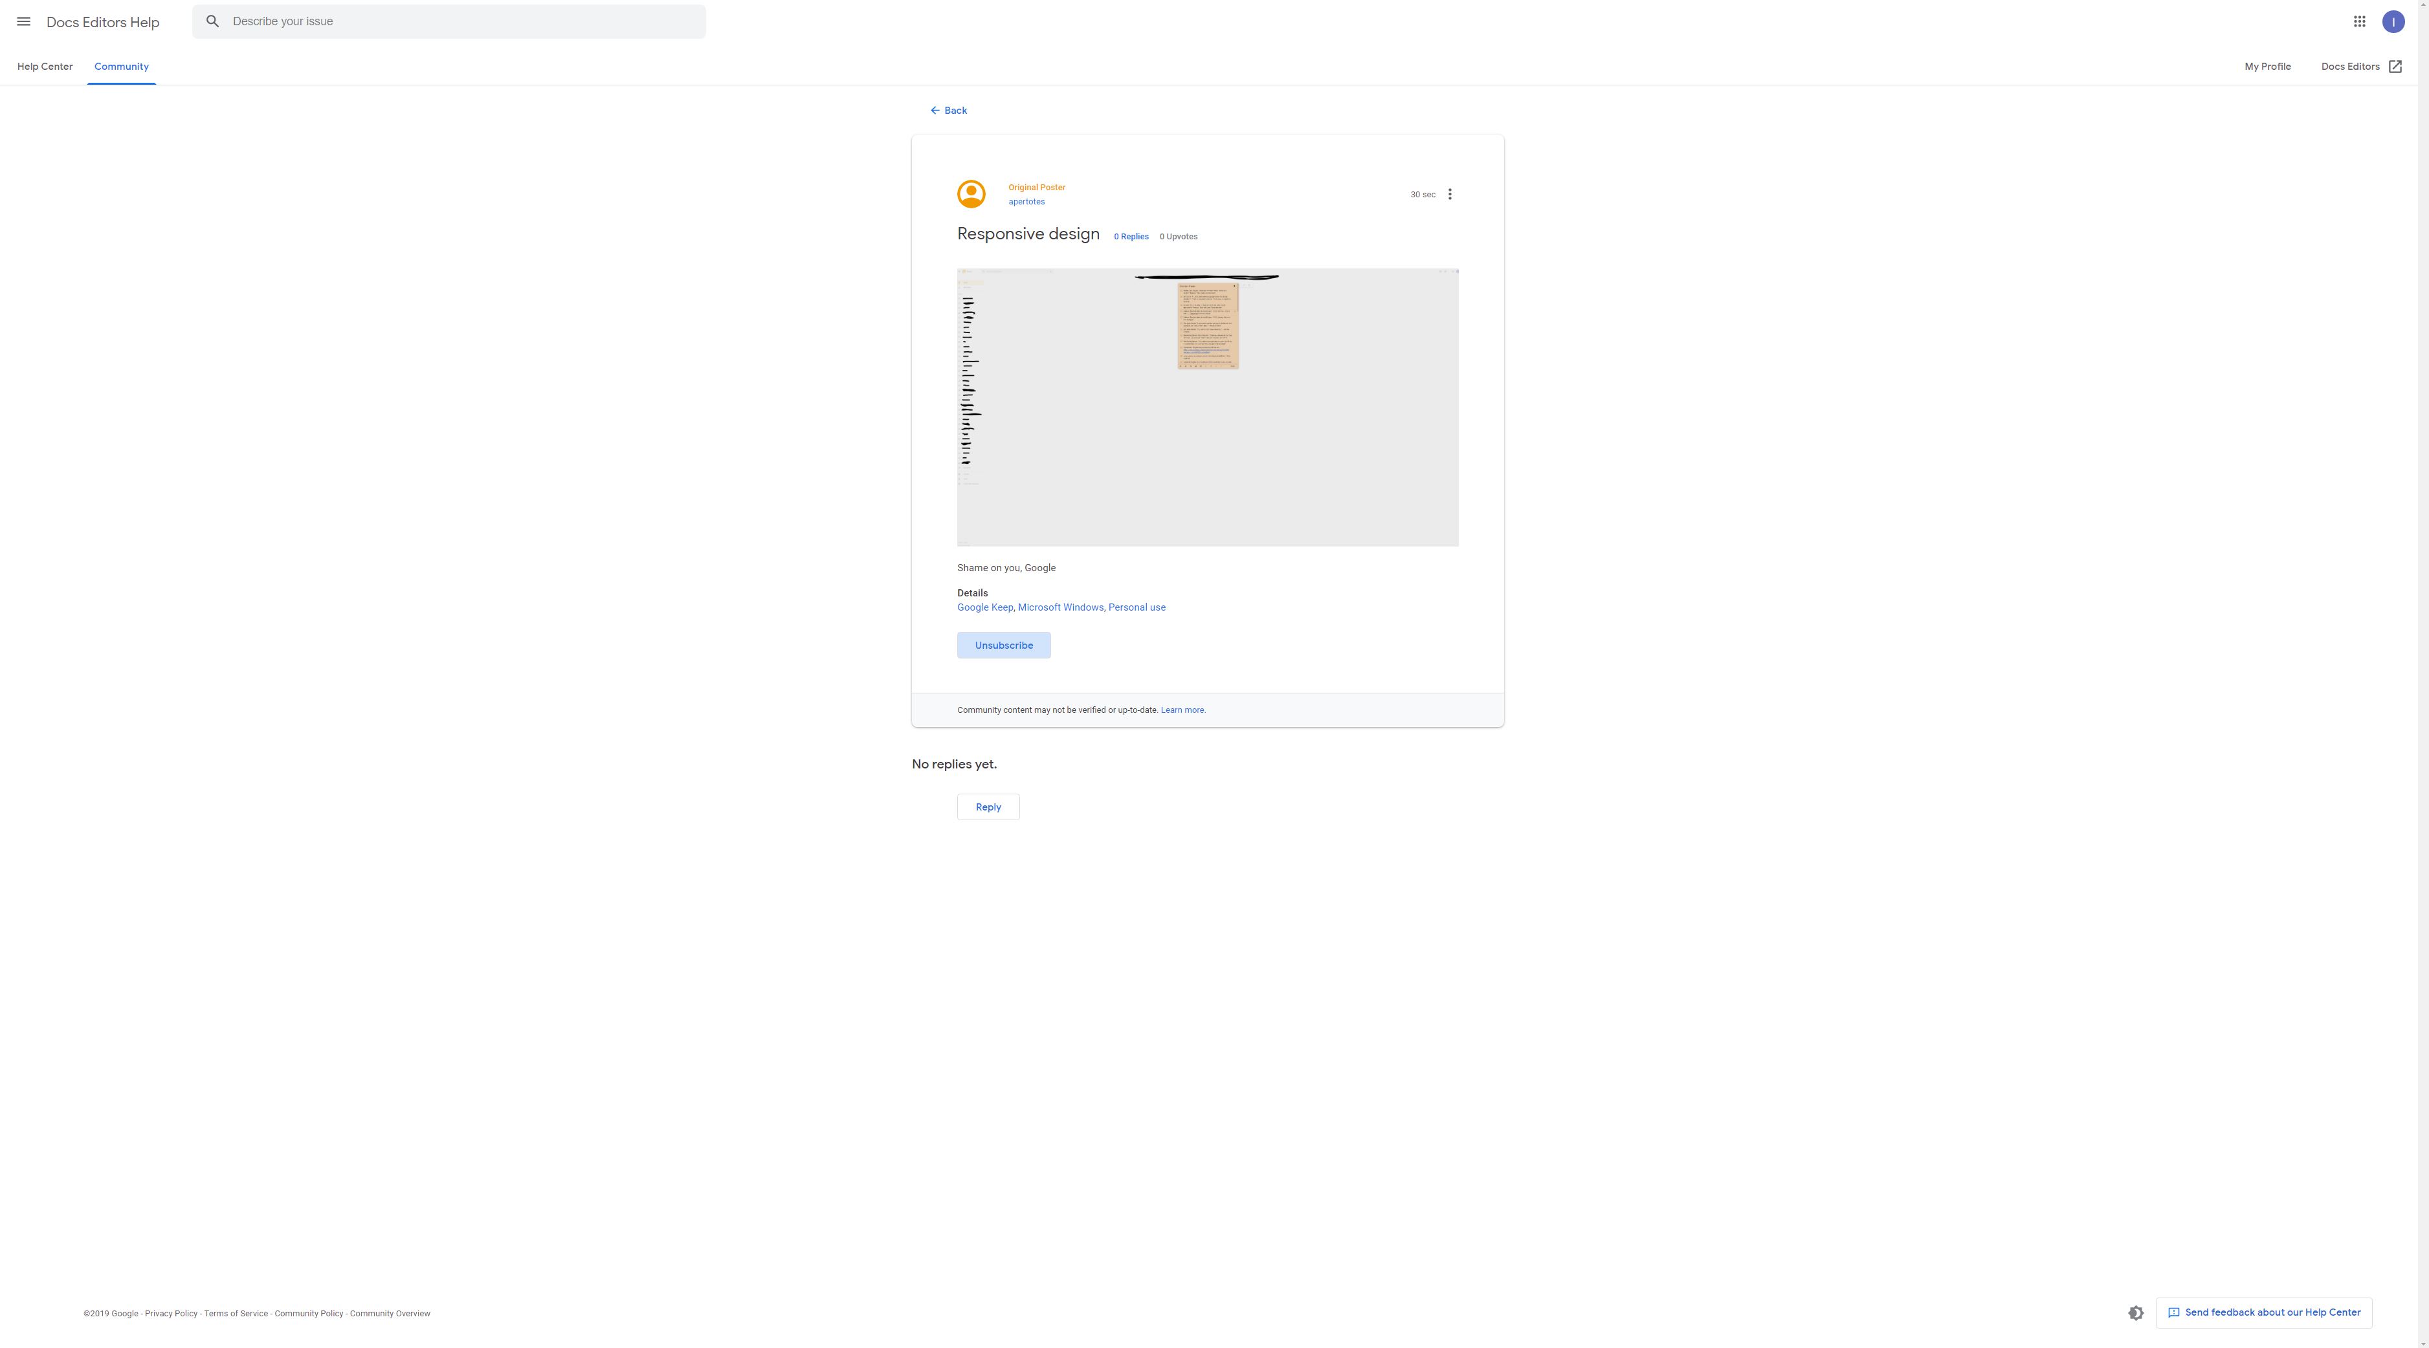Open the Google apps grid
Viewport: 2429px width, 1348px height.
[x=2359, y=22]
